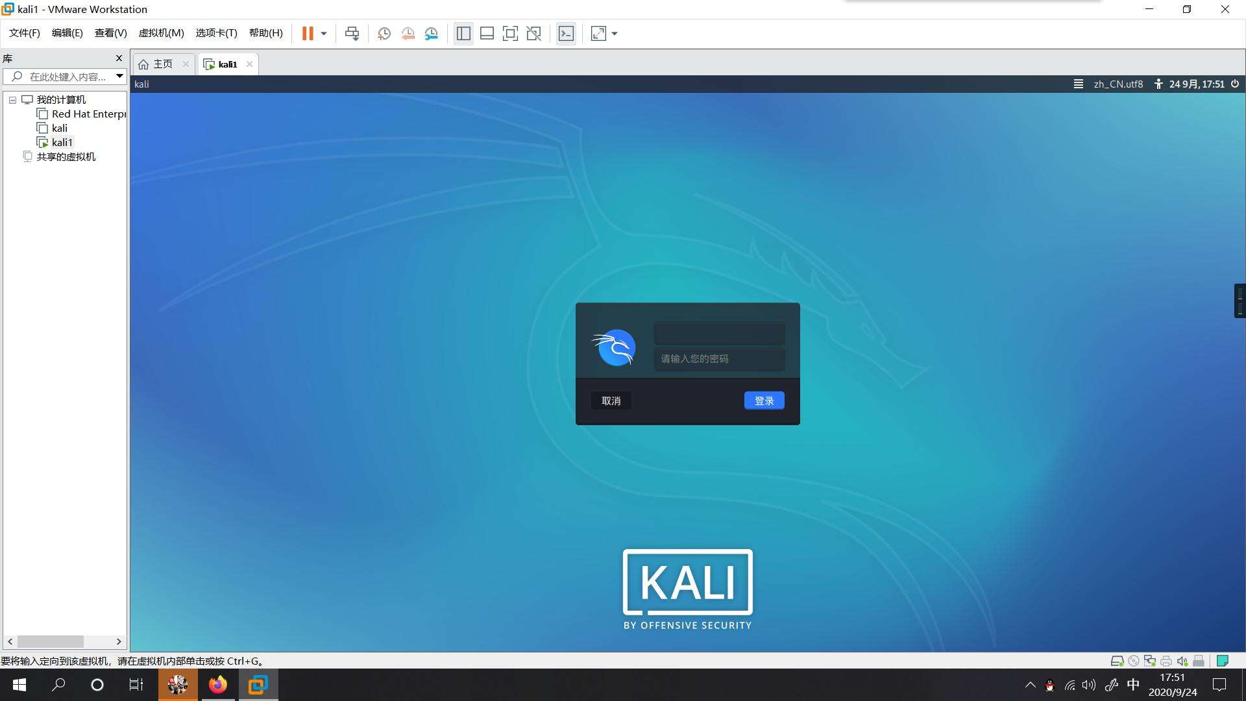Toggle the console view button

pos(566,34)
